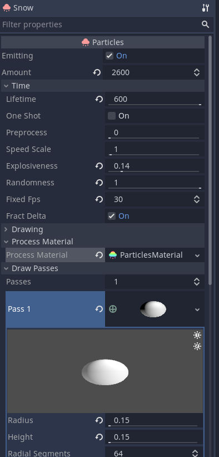
Task: Make Pass 1 mesh unique via the globe icon
Action: pyautogui.click(x=113, y=309)
